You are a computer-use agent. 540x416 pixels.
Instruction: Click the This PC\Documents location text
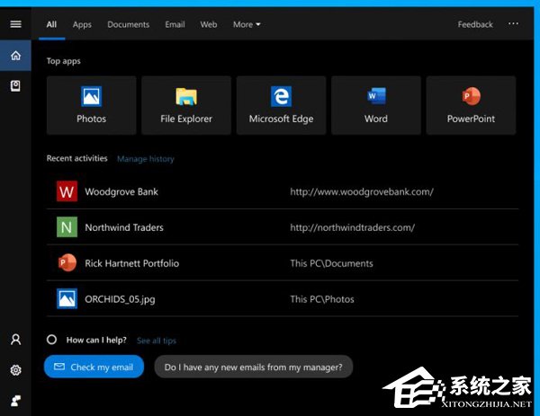331,263
